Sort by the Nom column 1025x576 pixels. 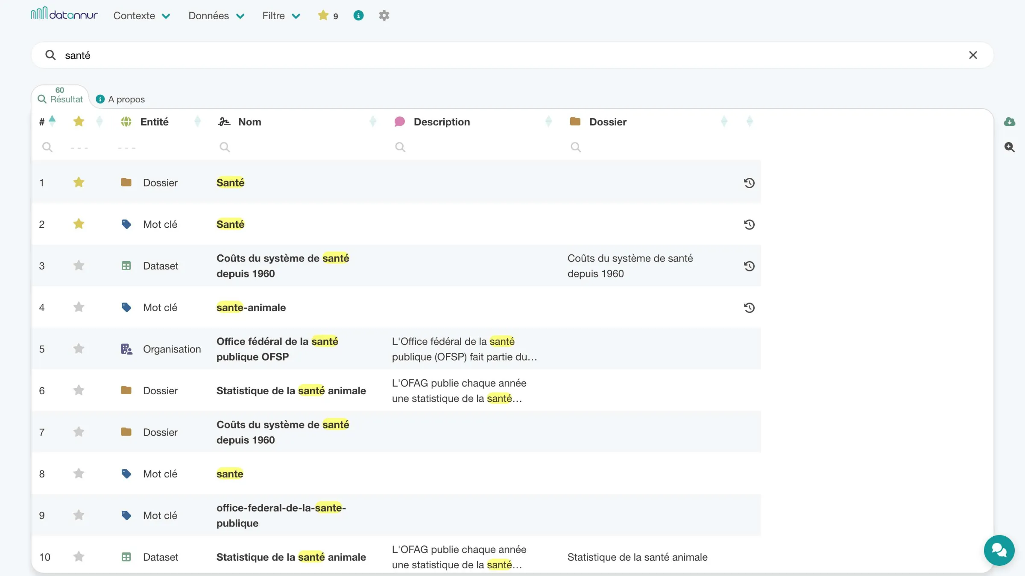tap(373, 122)
